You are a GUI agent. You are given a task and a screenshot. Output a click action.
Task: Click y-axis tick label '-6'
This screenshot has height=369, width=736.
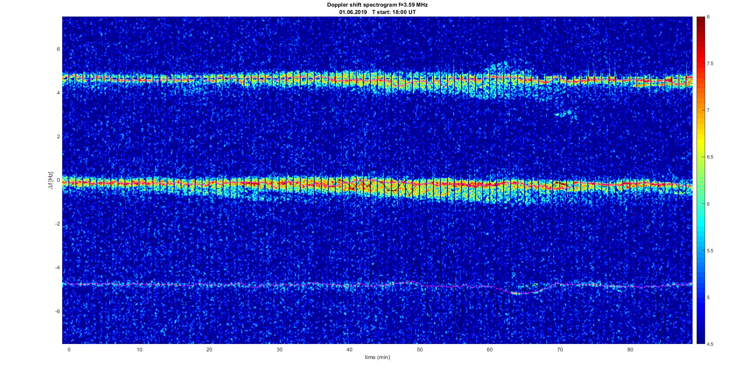pyautogui.click(x=57, y=311)
